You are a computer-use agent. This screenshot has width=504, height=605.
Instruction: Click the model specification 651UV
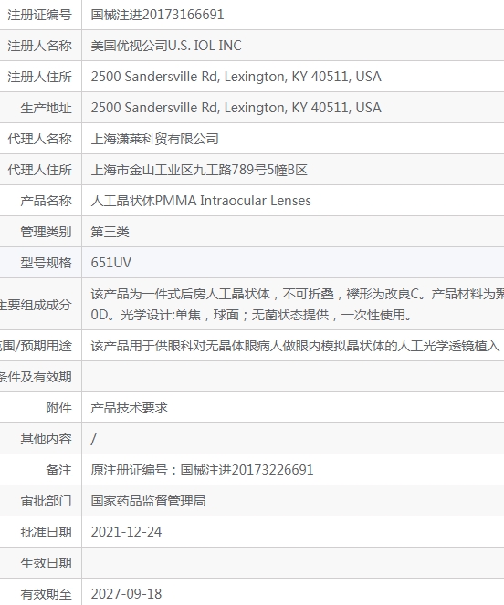111,263
